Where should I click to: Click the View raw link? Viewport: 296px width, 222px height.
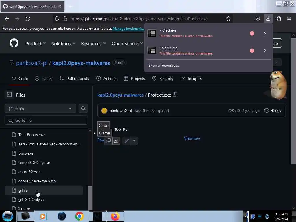click(x=192, y=138)
